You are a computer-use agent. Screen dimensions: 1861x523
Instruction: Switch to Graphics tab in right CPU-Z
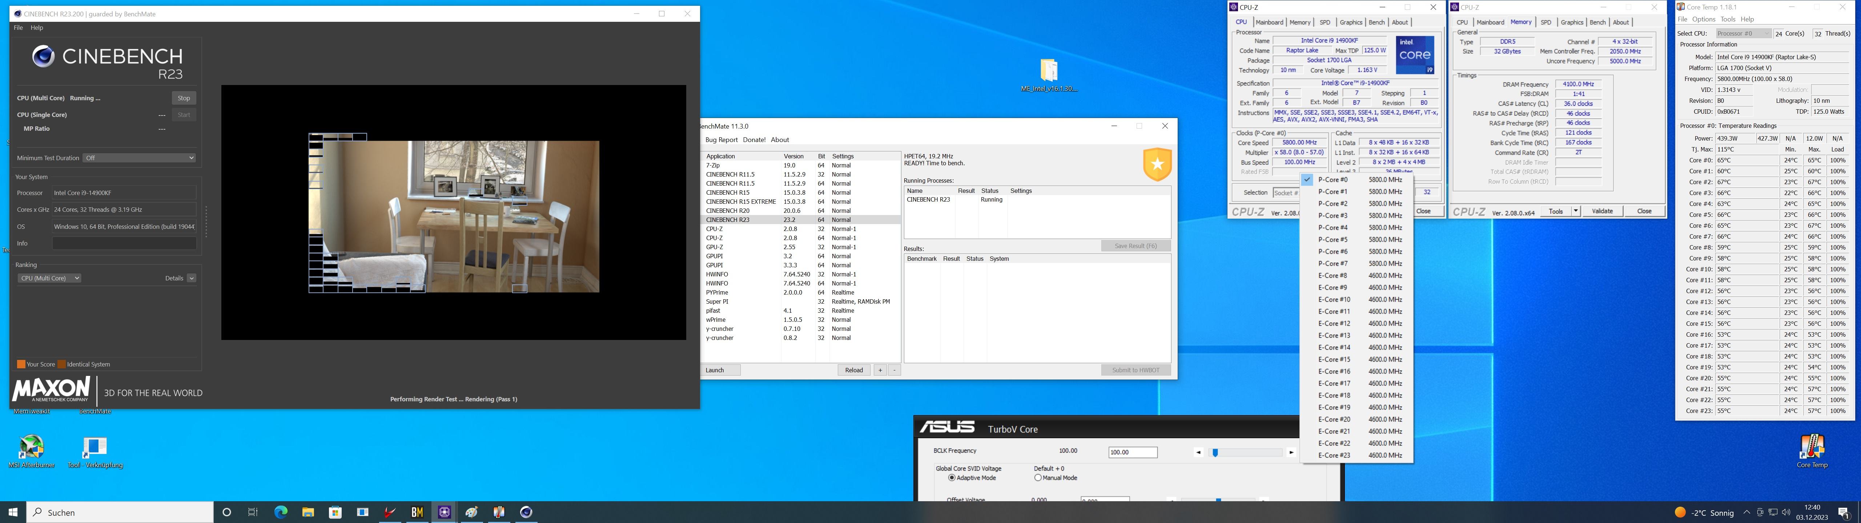pyautogui.click(x=1572, y=23)
